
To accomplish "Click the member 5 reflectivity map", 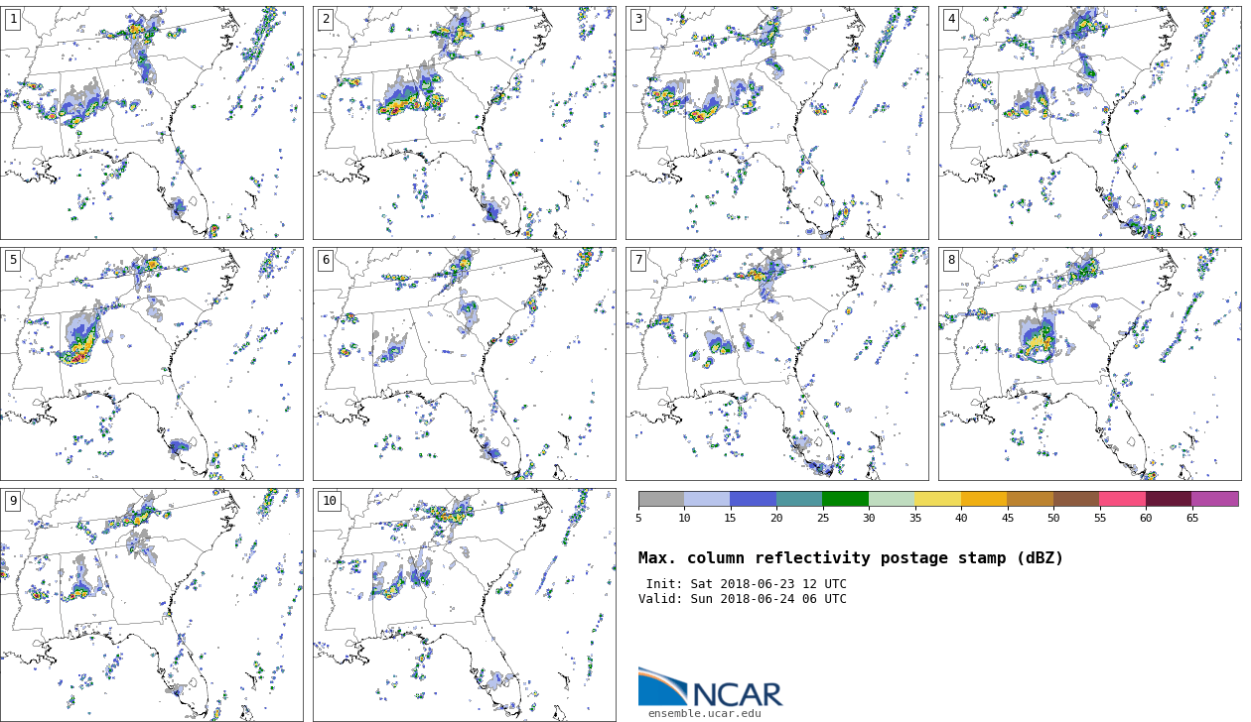I will pos(152,364).
